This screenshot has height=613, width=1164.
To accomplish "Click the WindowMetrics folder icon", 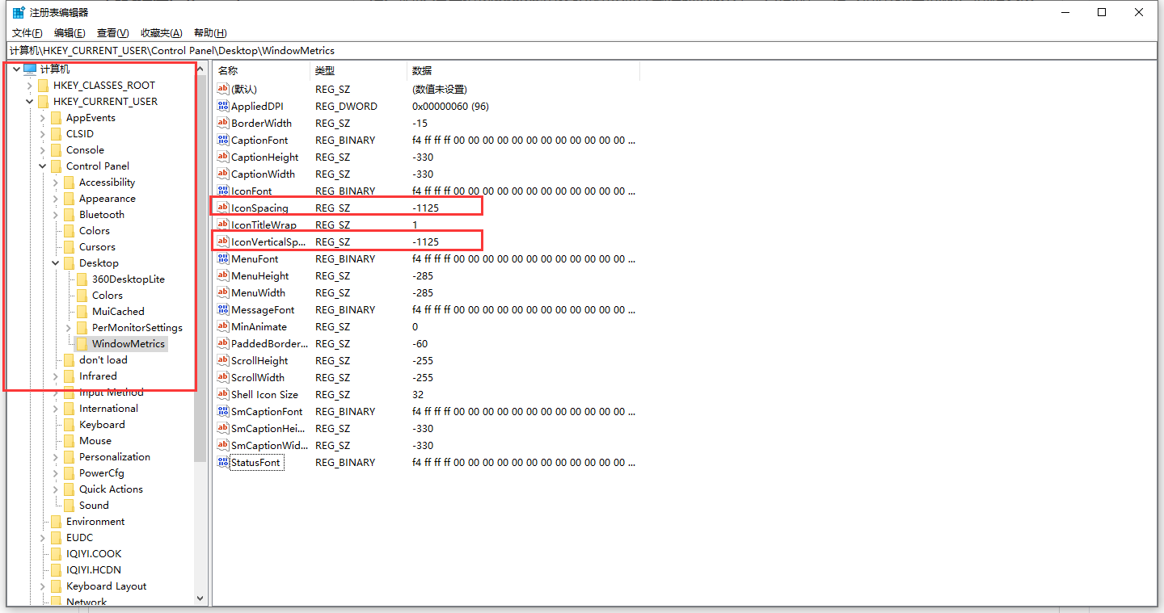I will [82, 343].
